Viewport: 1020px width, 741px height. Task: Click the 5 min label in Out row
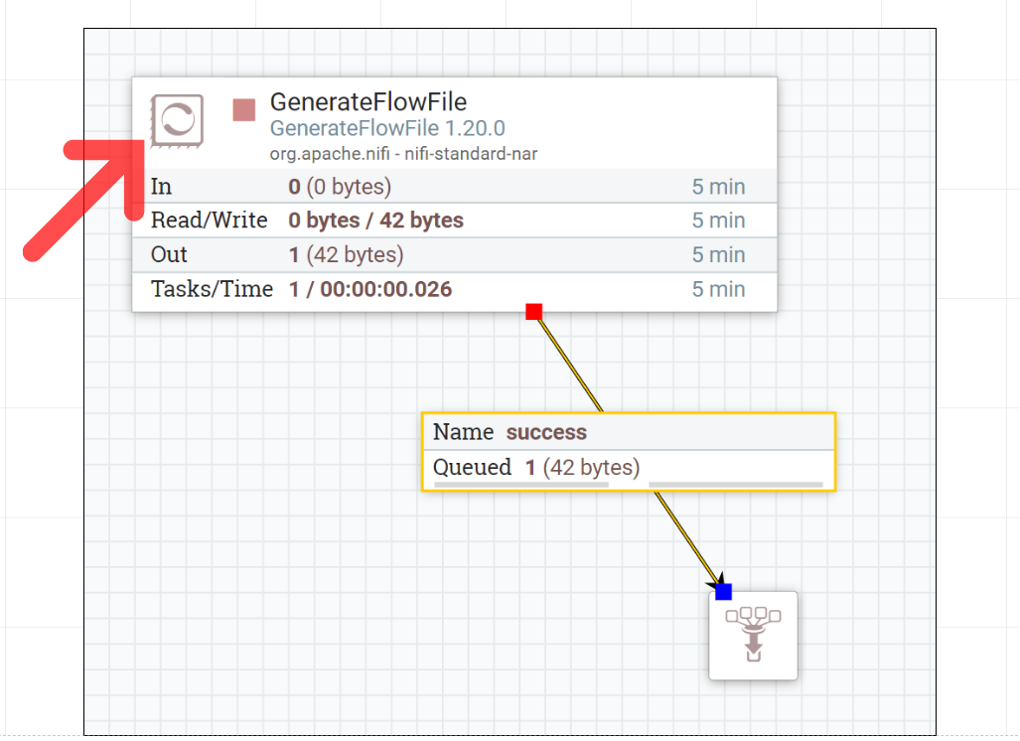coord(718,254)
